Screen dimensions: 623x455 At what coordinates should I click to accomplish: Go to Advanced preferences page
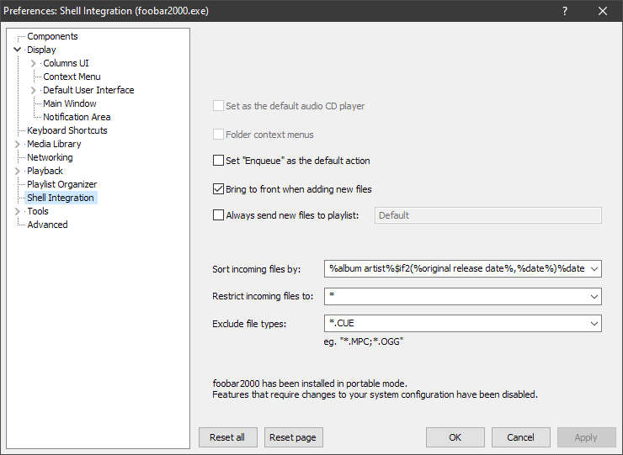[x=47, y=225]
